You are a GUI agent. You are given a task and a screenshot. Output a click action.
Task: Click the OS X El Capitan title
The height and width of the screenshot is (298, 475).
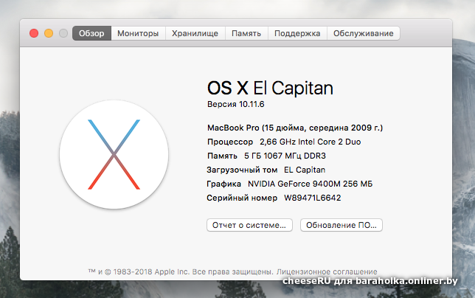click(270, 88)
